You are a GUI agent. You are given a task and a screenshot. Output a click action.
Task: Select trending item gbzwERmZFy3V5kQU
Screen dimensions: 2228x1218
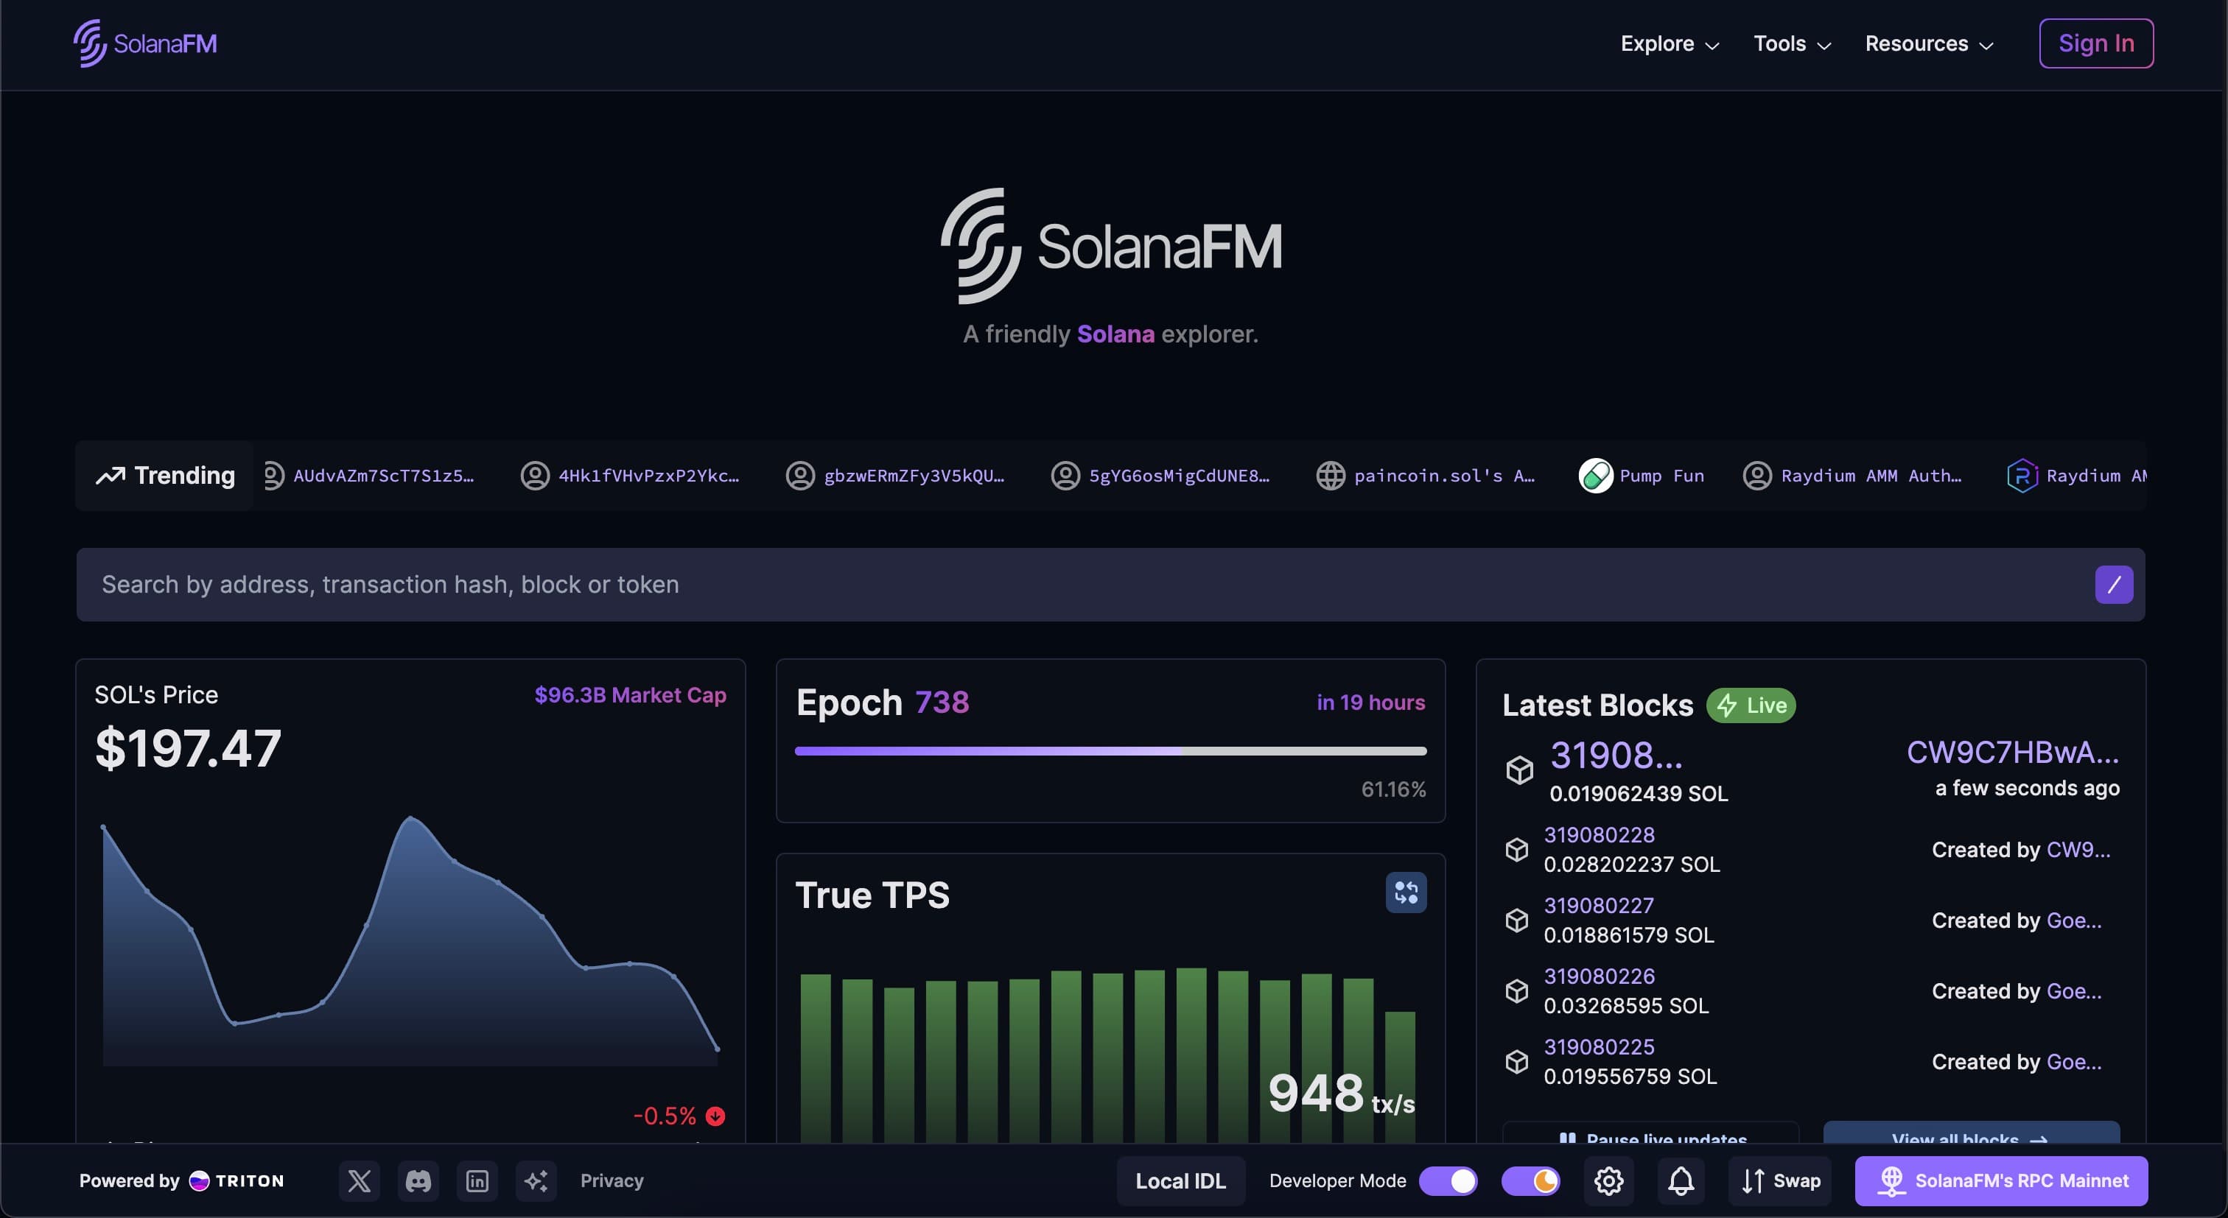pyautogui.click(x=896, y=476)
